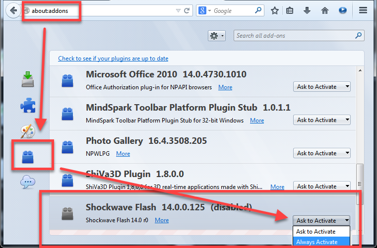This screenshot has width=377, height=248.
Task: Open More link next to NPWLPG
Action: 123,154
